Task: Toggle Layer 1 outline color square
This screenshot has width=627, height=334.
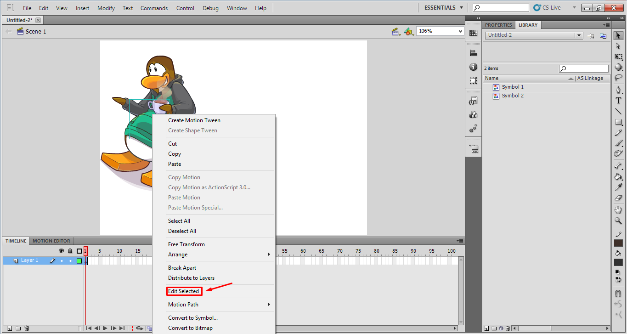Action: [x=79, y=260]
